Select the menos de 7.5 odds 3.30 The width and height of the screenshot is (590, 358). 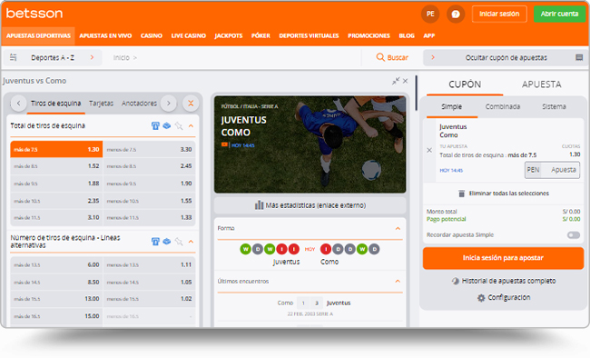pyautogui.click(x=149, y=150)
